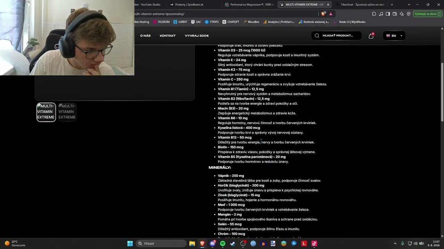The height and width of the screenshot is (249, 444).
Task: Open the Brave Wallet icon
Action: click(x=395, y=14)
